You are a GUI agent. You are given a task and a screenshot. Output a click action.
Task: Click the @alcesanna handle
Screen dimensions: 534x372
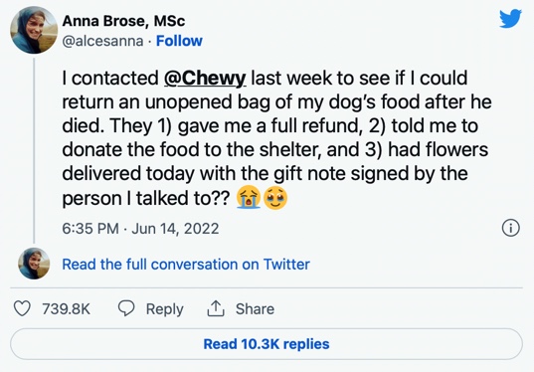pos(102,41)
